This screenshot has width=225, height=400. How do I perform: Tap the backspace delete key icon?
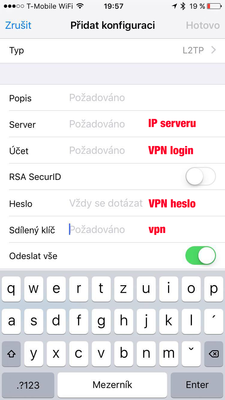214,354
